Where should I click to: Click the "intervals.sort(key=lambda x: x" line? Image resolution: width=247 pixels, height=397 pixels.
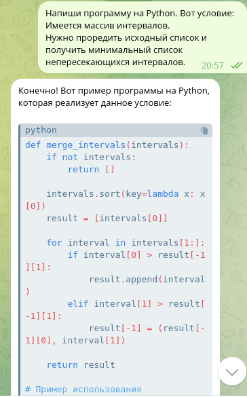click(x=126, y=194)
